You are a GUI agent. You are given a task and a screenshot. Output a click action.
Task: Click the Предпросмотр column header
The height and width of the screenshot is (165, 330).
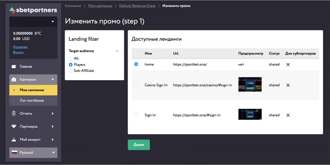(x=251, y=54)
